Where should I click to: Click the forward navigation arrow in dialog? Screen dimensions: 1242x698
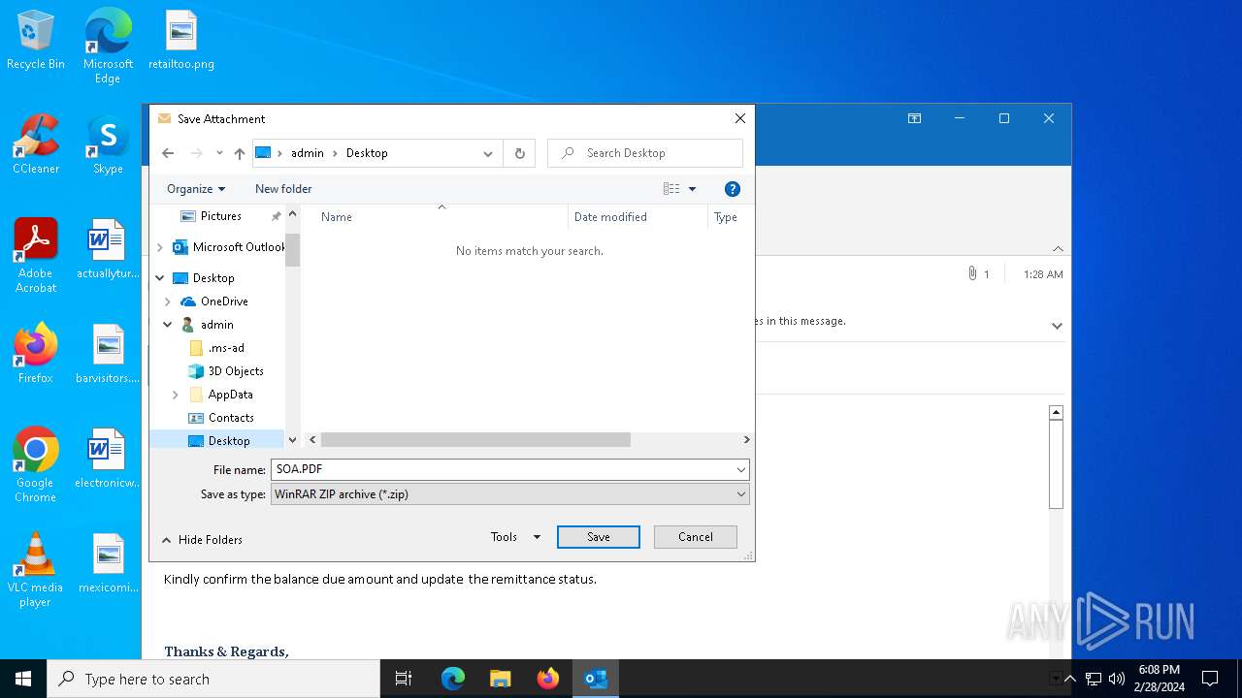[x=196, y=153]
